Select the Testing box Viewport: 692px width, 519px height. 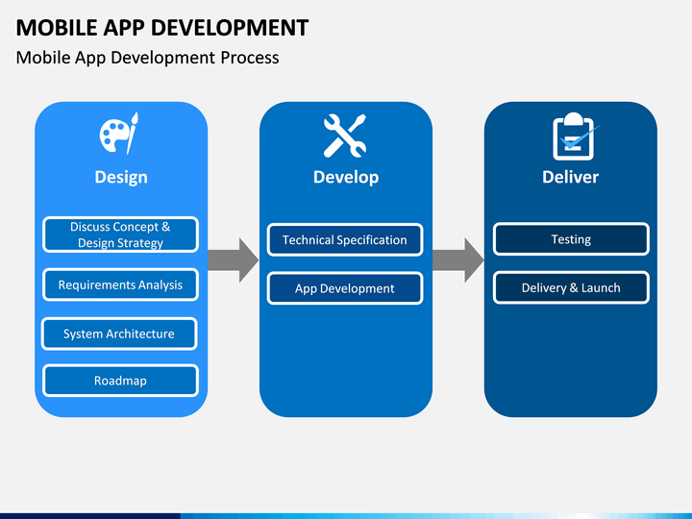(x=571, y=239)
